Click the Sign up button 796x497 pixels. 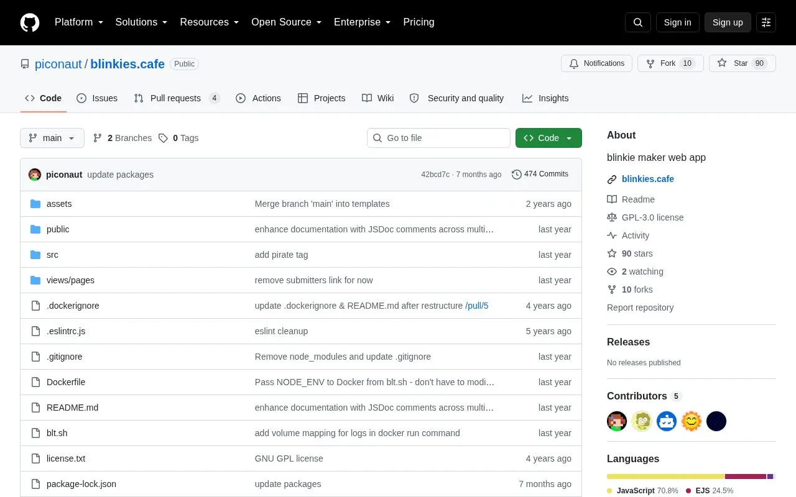pyautogui.click(x=728, y=22)
